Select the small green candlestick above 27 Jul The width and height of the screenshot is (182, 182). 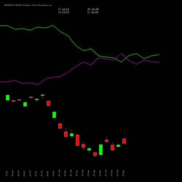pyautogui.click(x=37, y=99)
